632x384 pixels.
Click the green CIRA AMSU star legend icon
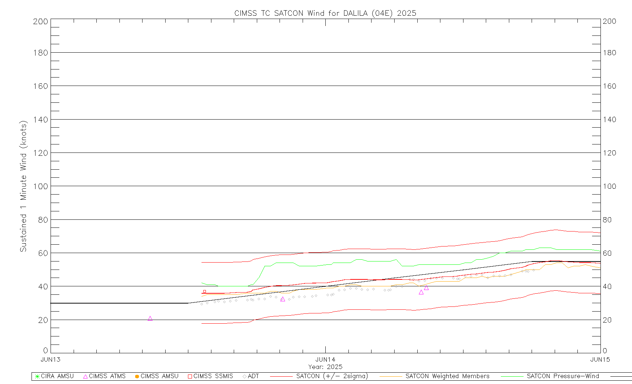click(x=37, y=376)
